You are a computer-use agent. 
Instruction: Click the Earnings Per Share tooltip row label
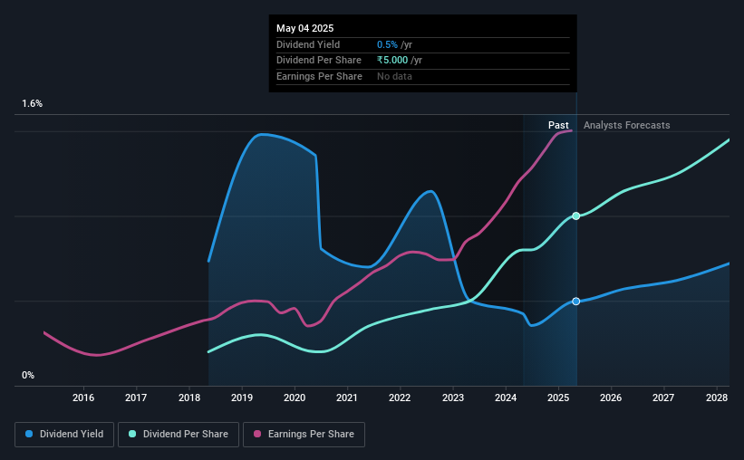pos(319,76)
